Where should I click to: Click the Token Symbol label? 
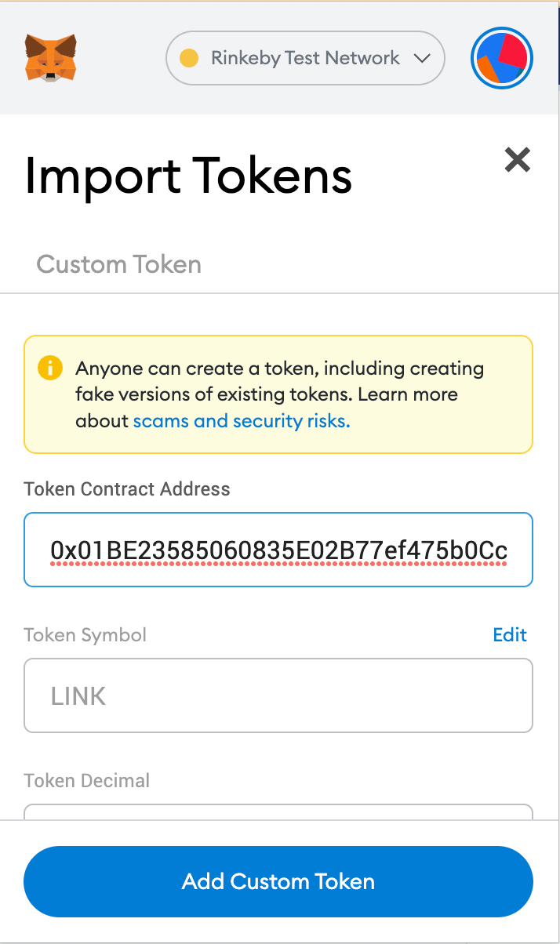point(85,634)
